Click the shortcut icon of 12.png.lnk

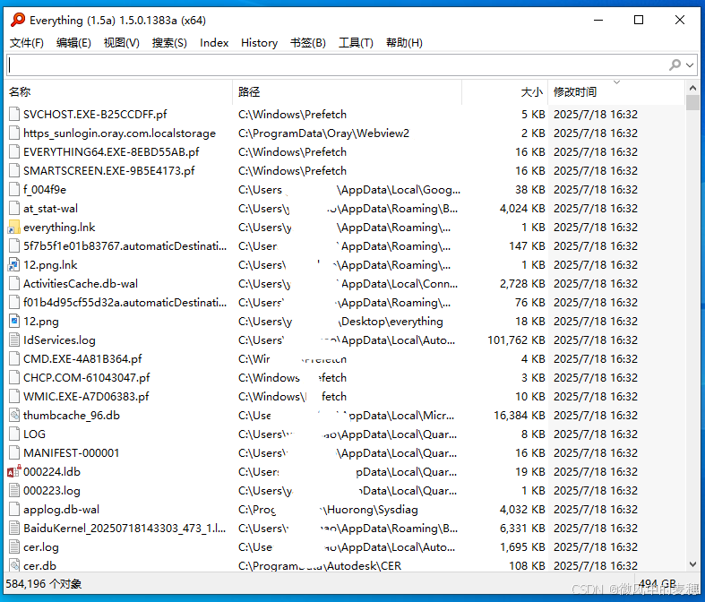[x=14, y=265]
